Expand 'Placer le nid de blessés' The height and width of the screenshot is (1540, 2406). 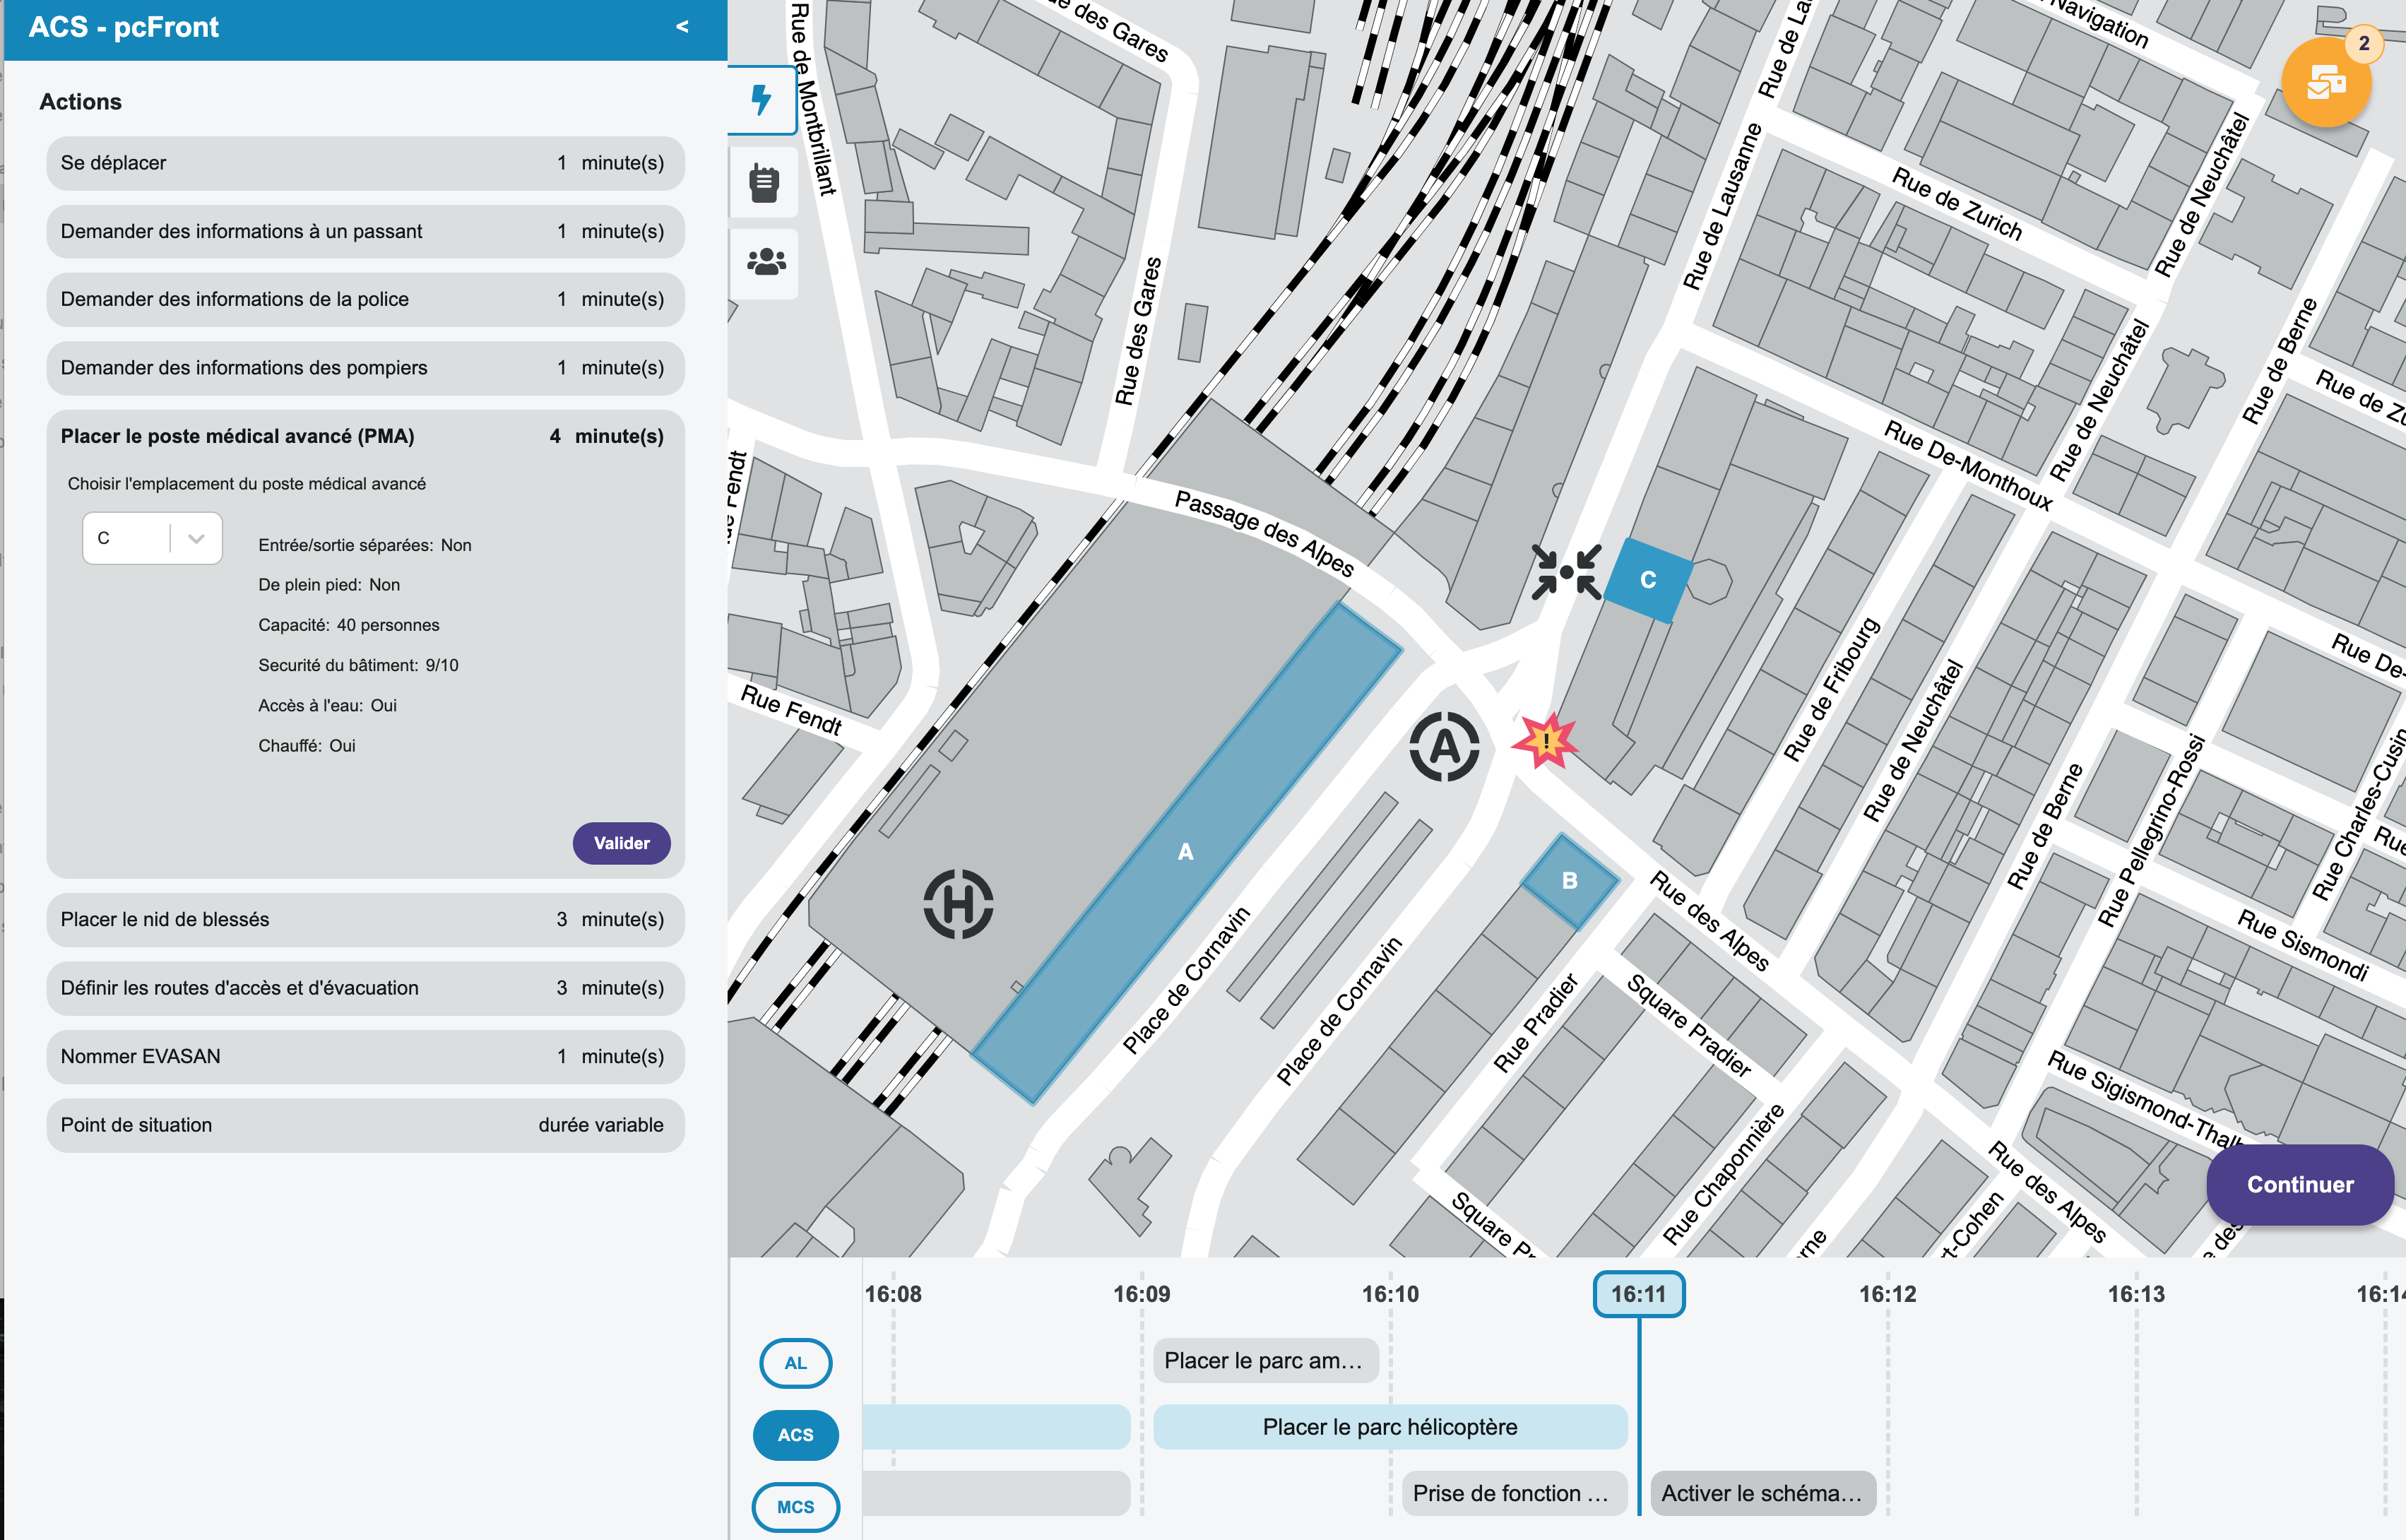(x=365, y=919)
